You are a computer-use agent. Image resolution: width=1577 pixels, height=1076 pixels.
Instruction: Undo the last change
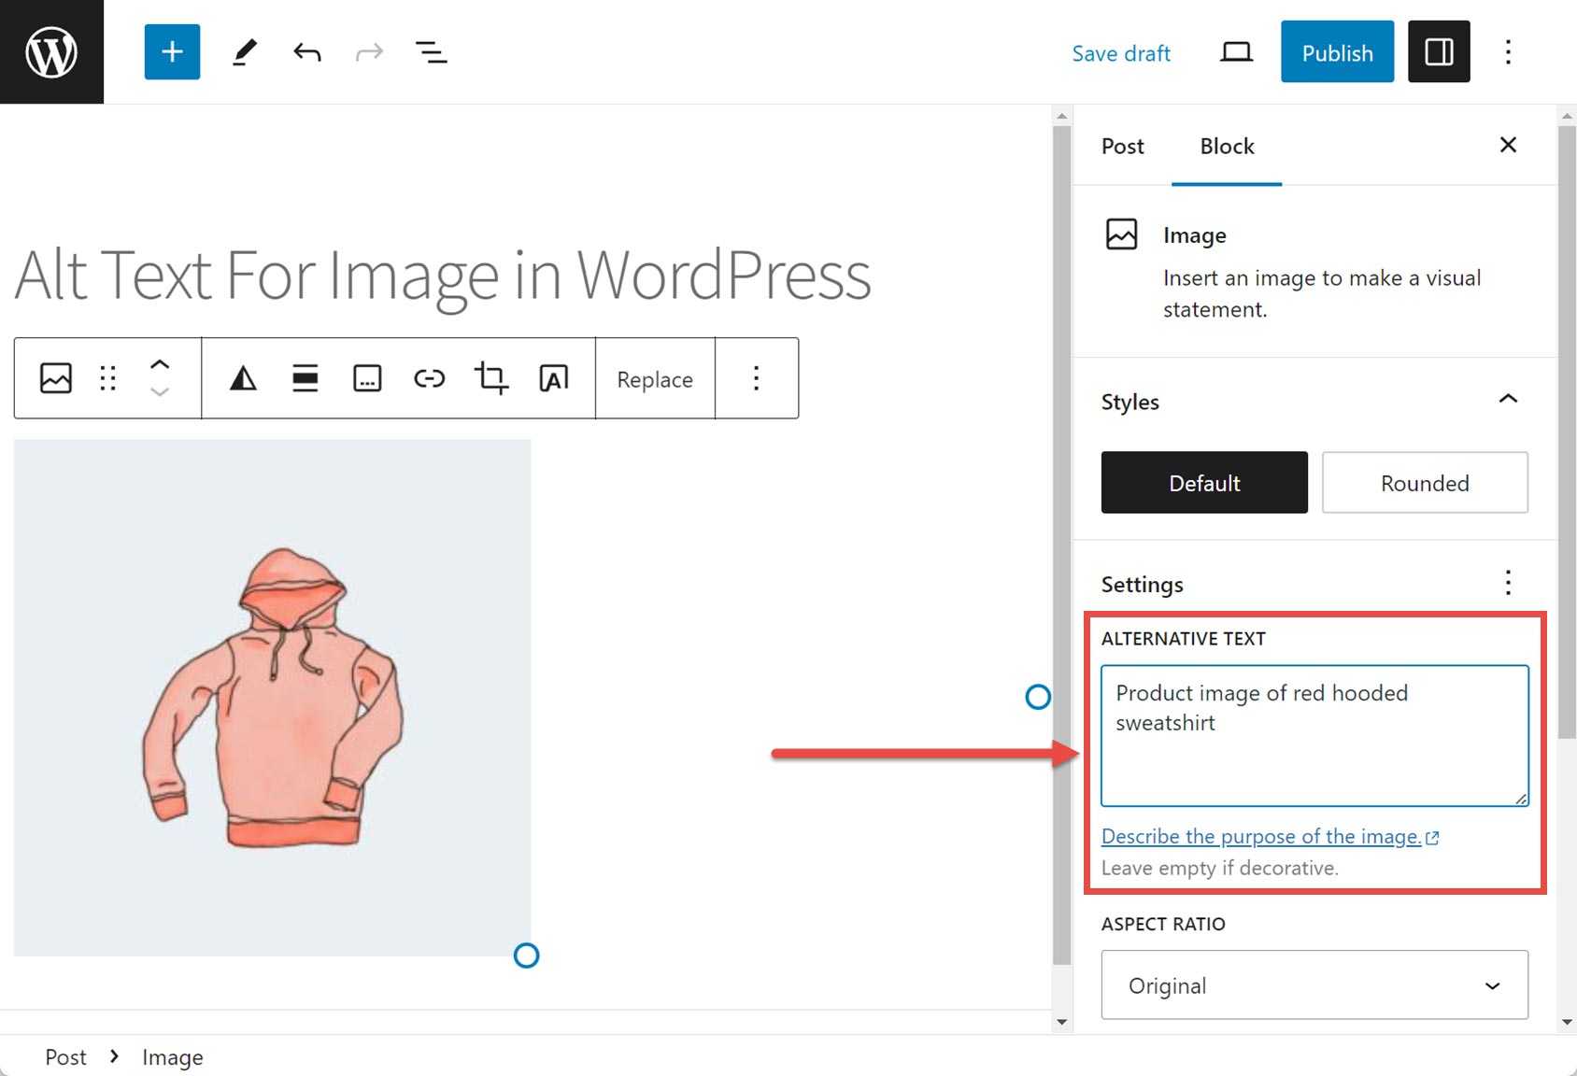pyautogui.click(x=306, y=52)
